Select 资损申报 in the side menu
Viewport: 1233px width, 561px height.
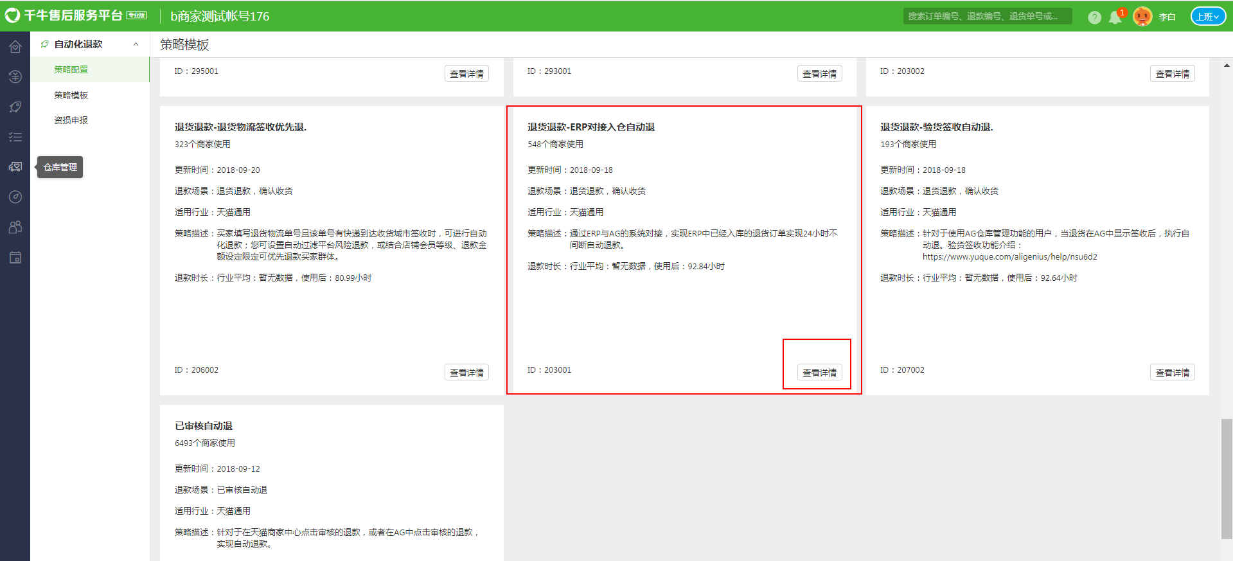click(71, 120)
